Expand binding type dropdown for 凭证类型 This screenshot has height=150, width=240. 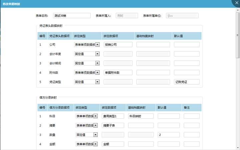97,82
